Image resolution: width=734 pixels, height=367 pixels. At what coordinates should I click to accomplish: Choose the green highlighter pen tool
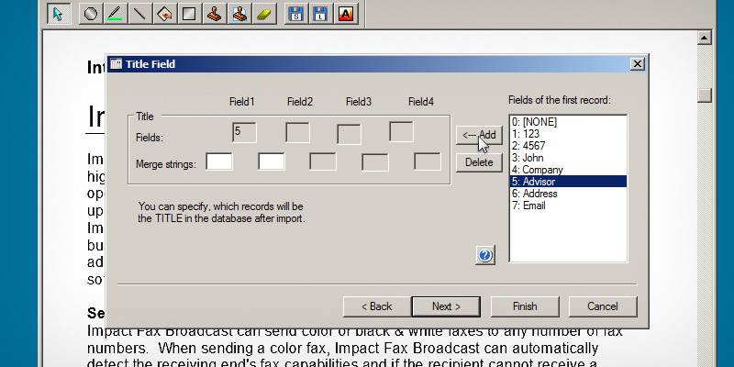[x=115, y=14]
